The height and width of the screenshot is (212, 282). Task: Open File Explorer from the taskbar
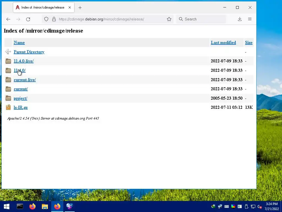coord(45,206)
